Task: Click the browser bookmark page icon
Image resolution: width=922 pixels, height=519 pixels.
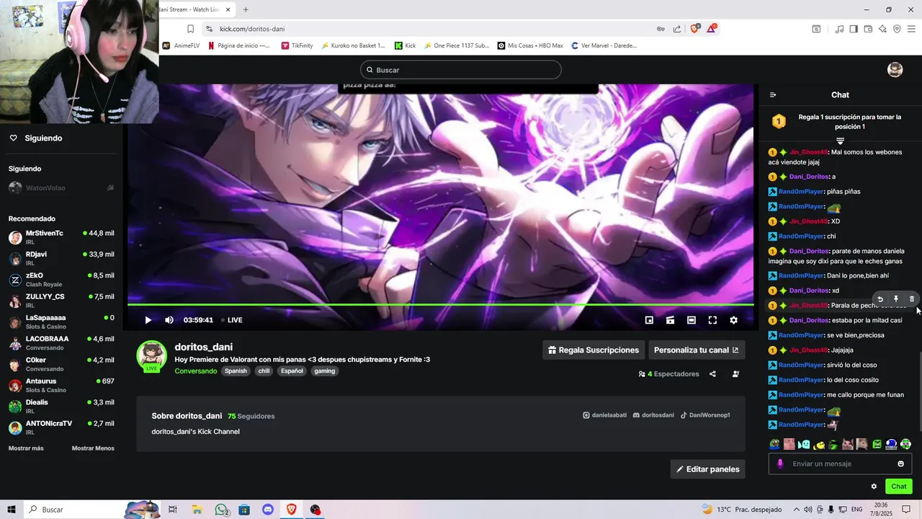Action: click(190, 29)
